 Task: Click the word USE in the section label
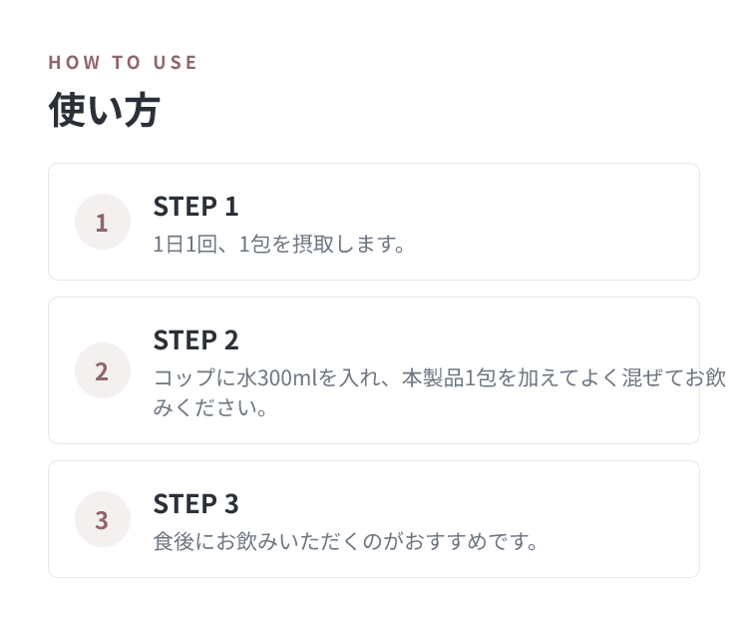pyautogui.click(x=176, y=63)
